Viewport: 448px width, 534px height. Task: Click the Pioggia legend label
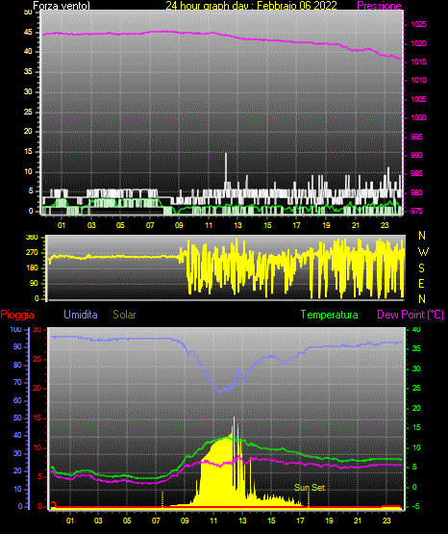(x=17, y=315)
